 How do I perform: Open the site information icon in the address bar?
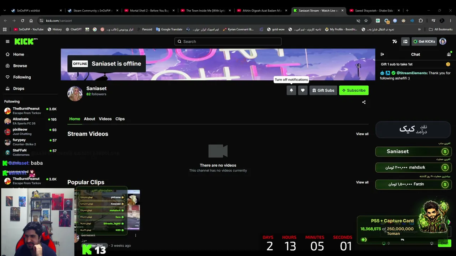pos(41,21)
